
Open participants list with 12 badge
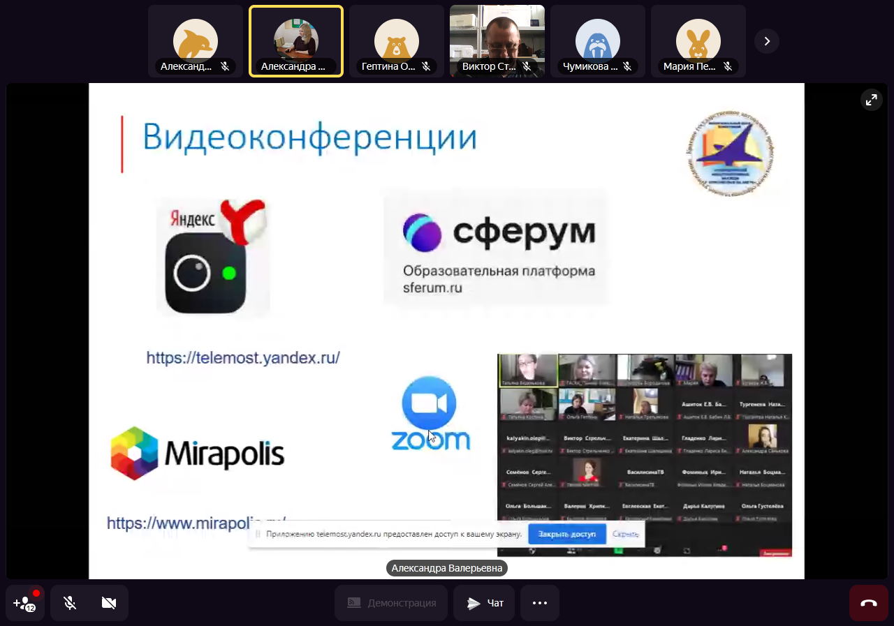25,603
